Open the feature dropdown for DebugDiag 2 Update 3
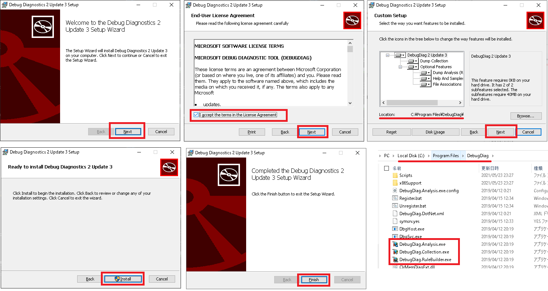Viewport: 548px width, 291px height. point(400,55)
